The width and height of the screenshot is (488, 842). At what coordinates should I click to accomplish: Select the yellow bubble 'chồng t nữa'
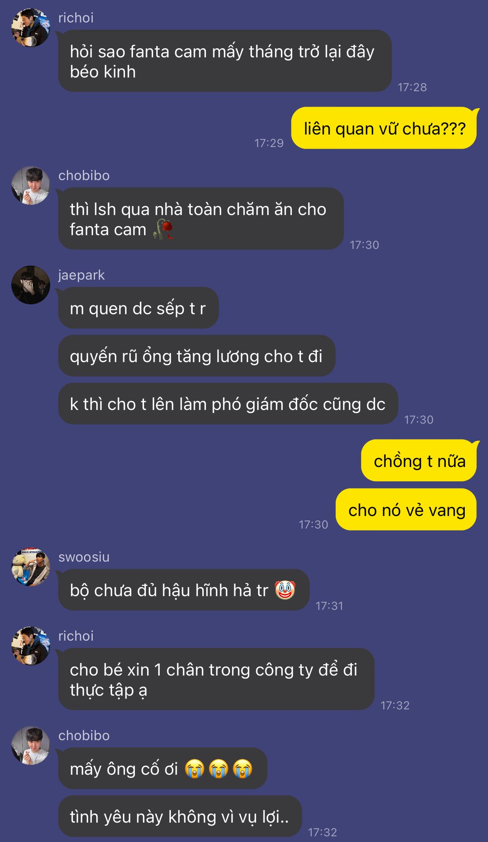click(419, 460)
